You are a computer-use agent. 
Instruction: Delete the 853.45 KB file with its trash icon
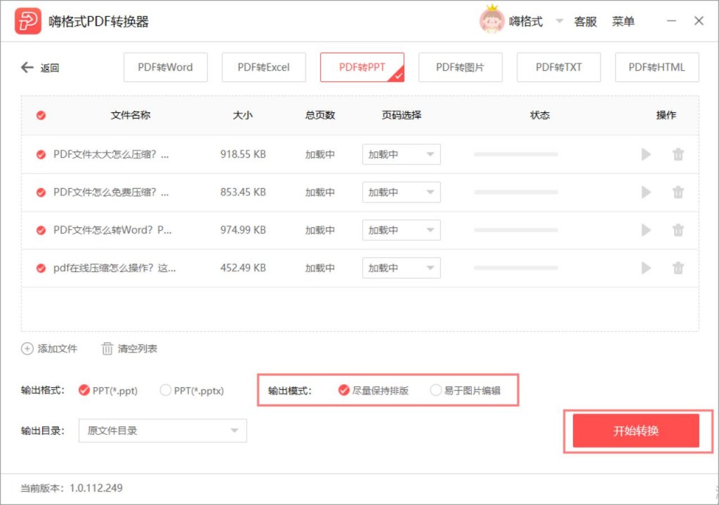[678, 192]
